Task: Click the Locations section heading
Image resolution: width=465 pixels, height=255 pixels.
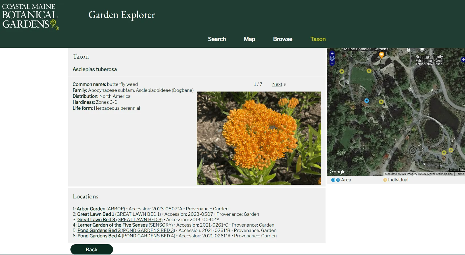Action: click(x=86, y=196)
